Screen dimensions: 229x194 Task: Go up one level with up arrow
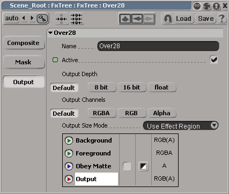125,19
